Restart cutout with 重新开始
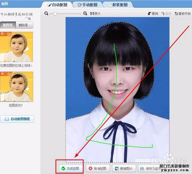 (x=182, y=14)
